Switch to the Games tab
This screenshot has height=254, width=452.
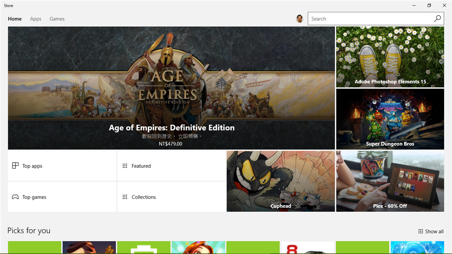[57, 19]
